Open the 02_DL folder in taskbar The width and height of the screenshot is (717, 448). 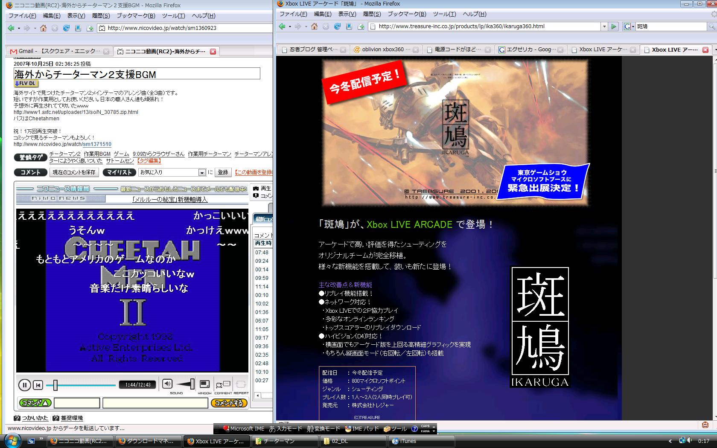coord(353,441)
